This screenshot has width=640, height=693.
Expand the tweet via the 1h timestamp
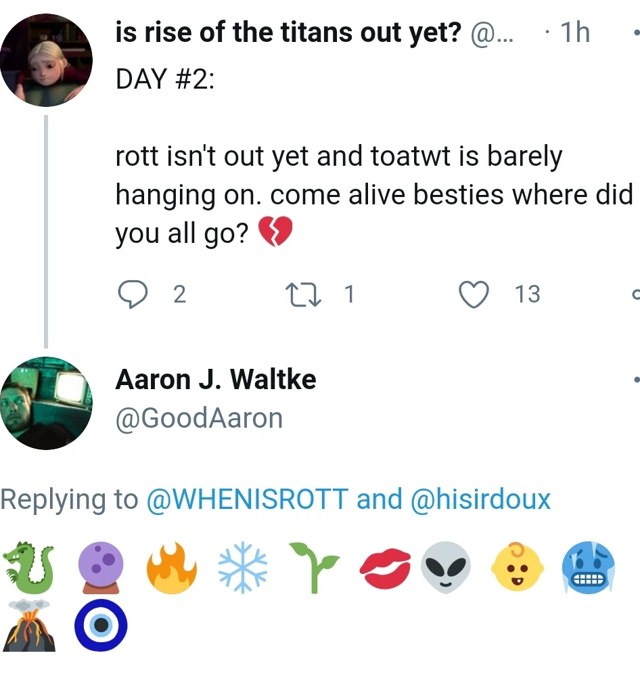pos(574,32)
